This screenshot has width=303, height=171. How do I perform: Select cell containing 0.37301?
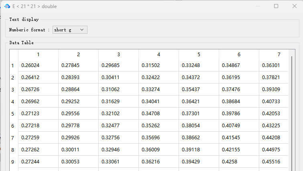click(x=199, y=114)
